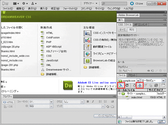Image resolution: width=168 pixels, height=125 pixels.
Task: Open the Local view dropdown
Action: click(x=163, y=81)
